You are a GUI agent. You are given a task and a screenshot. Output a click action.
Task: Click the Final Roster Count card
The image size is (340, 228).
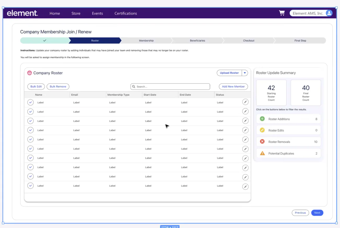pyautogui.click(x=306, y=93)
